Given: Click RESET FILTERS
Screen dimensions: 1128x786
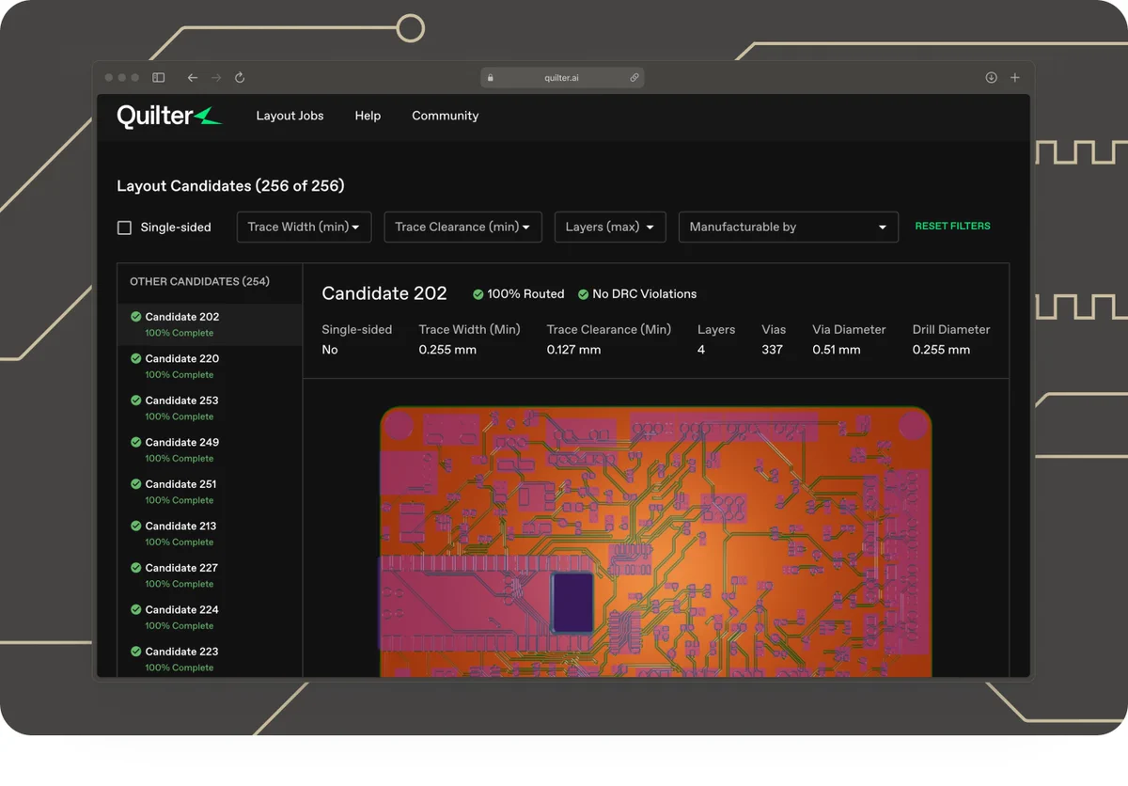Looking at the screenshot, I should coord(952,227).
